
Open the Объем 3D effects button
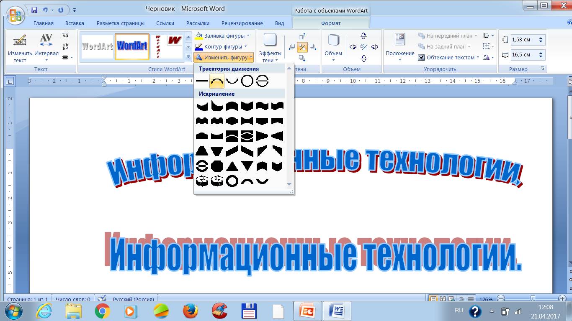tap(333, 47)
